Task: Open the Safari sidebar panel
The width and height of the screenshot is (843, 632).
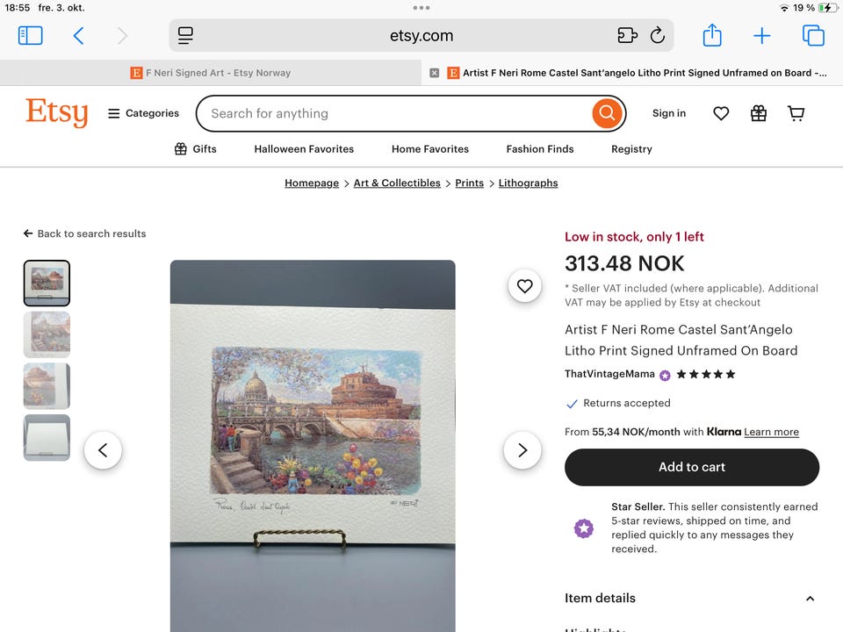Action: (31, 35)
